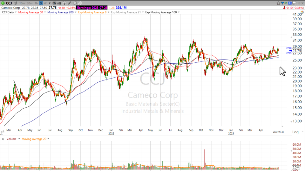The height and width of the screenshot is (171, 305).
Task: Click the star favorite icon
Action: click(278, 3)
